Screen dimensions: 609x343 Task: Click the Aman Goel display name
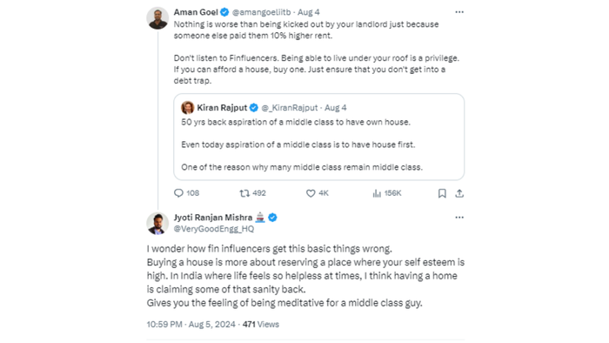196,12
